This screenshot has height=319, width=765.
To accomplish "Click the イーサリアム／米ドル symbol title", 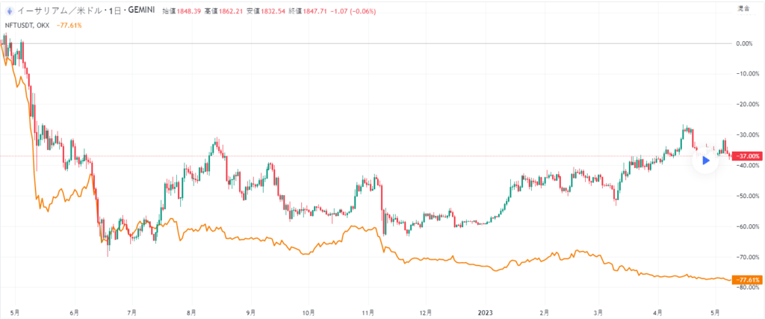I will point(54,11).
